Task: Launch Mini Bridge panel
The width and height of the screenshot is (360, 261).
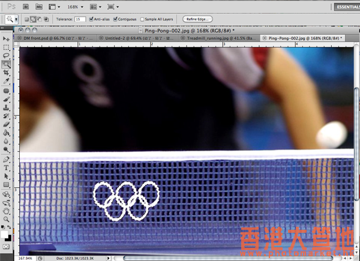Action: [39, 7]
